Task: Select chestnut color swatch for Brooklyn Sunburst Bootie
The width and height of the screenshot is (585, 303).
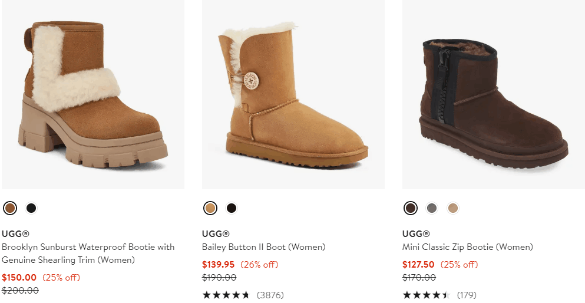Action: [x=10, y=208]
